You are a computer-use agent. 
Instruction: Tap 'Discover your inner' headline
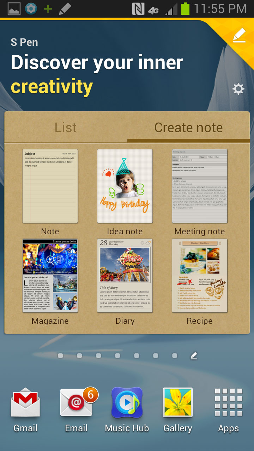97,63
